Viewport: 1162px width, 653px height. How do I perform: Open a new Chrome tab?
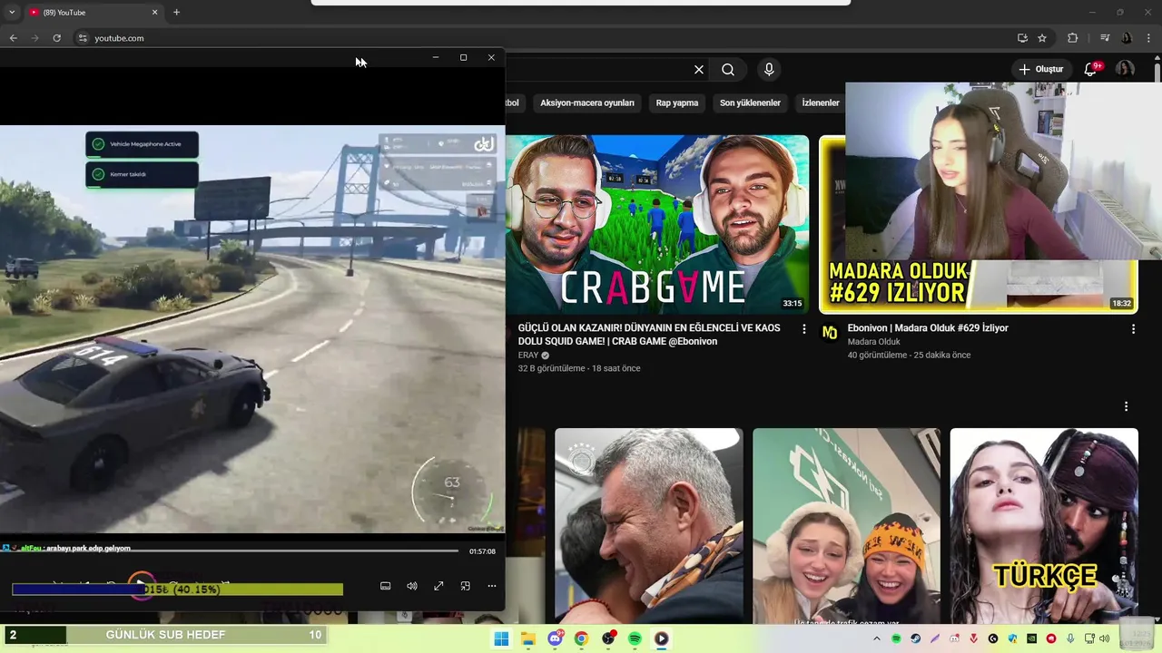coord(176,12)
